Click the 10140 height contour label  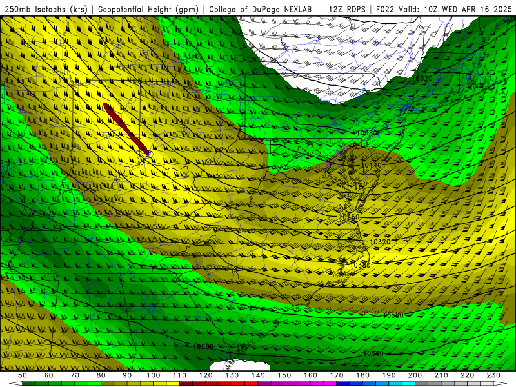pos(372,165)
